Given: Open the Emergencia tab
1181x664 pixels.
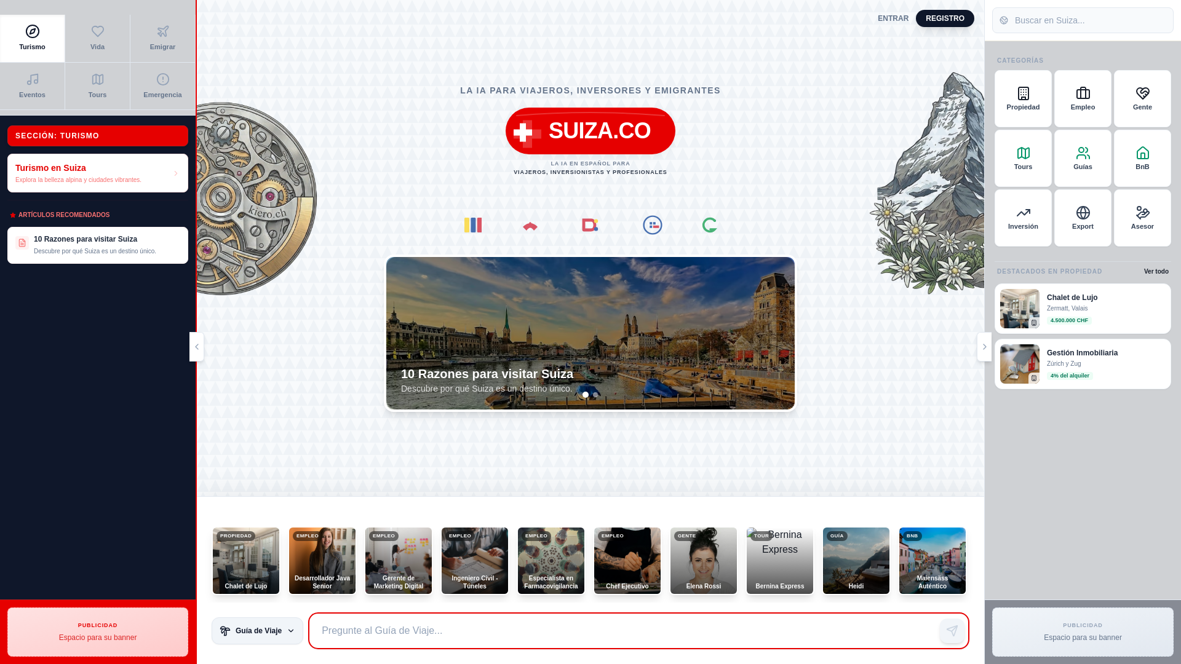Looking at the screenshot, I should (x=163, y=86).
